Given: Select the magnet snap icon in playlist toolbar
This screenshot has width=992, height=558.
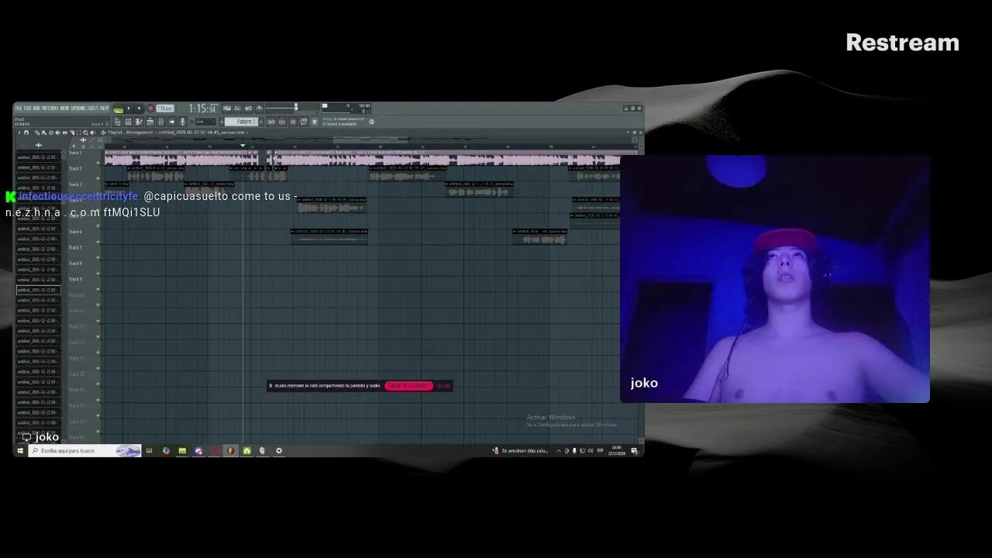Looking at the screenshot, I should click(26, 133).
